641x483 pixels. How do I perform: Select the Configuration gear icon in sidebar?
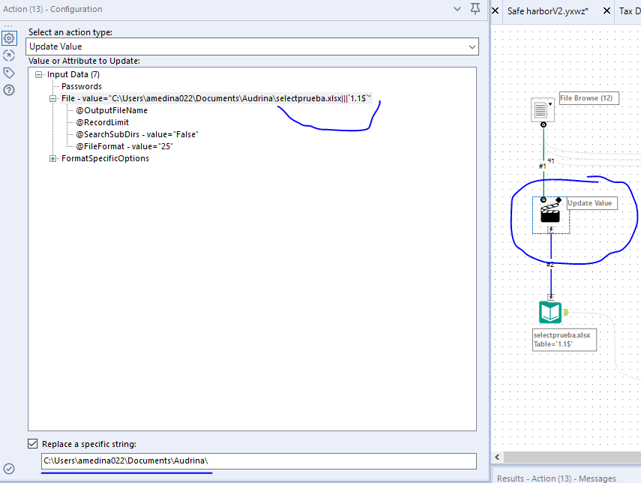tap(10, 37)
